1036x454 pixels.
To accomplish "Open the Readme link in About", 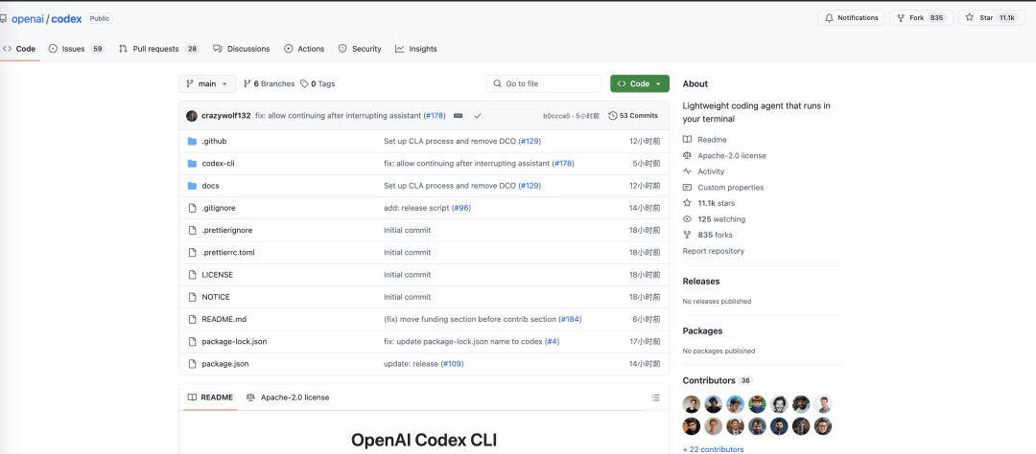I will point(704,140).
